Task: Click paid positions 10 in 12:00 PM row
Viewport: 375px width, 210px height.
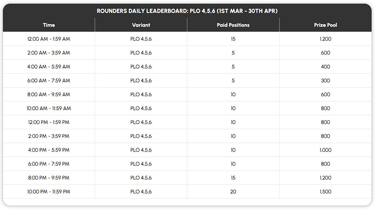Action: point(233,122)
